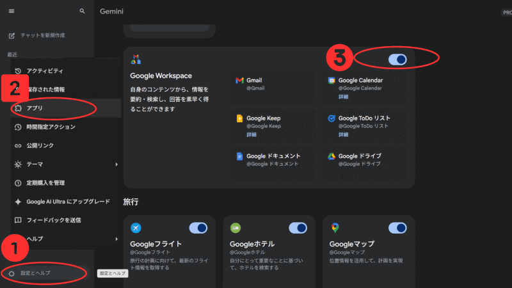Click the Gemini title text
This screenshot has height=288, width=512.
(x=111, y=12)
